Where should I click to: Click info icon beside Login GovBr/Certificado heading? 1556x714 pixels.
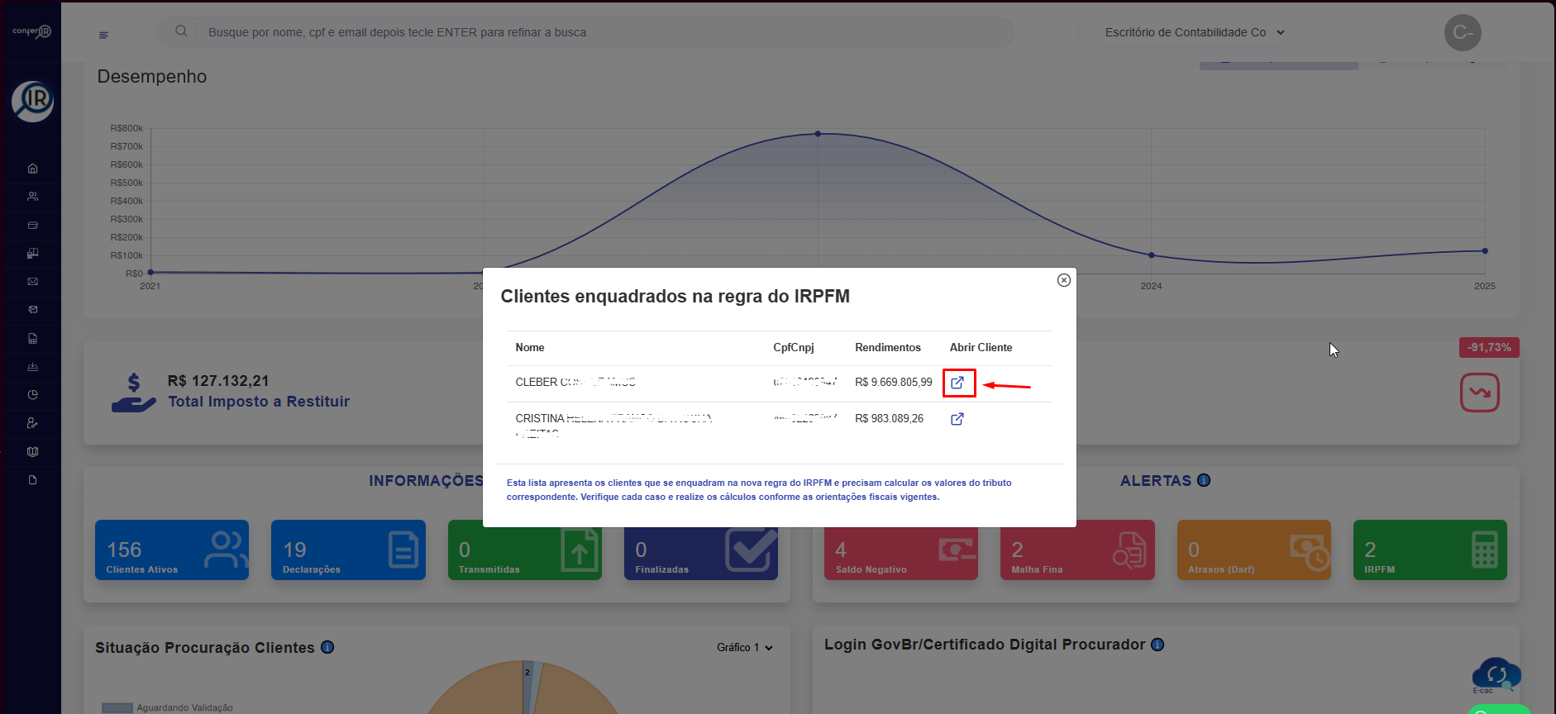1157,645
